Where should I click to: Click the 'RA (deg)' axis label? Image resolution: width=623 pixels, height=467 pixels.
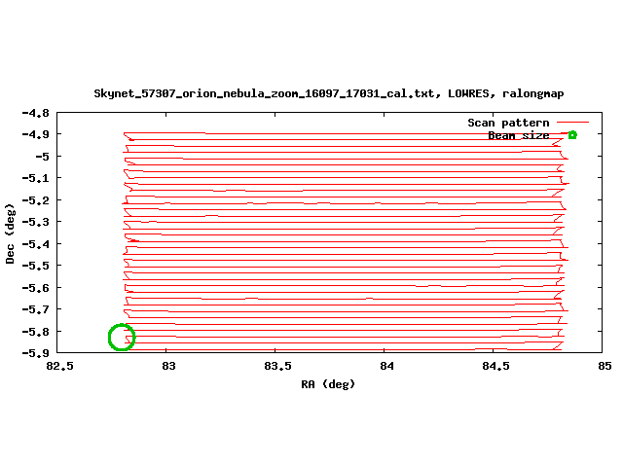click(328, 384)
